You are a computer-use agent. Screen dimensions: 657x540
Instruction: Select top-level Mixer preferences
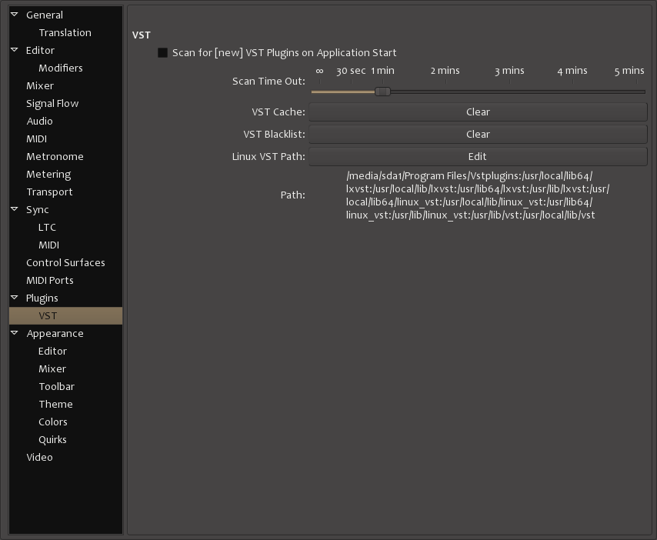coord(40,86)
